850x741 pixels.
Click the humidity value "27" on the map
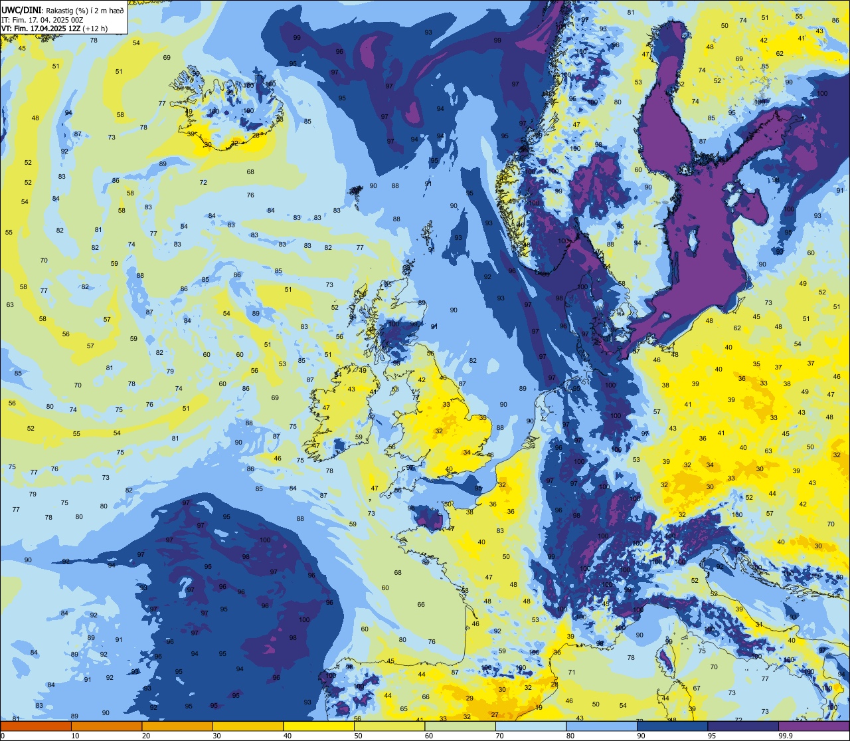click(495, 714)
